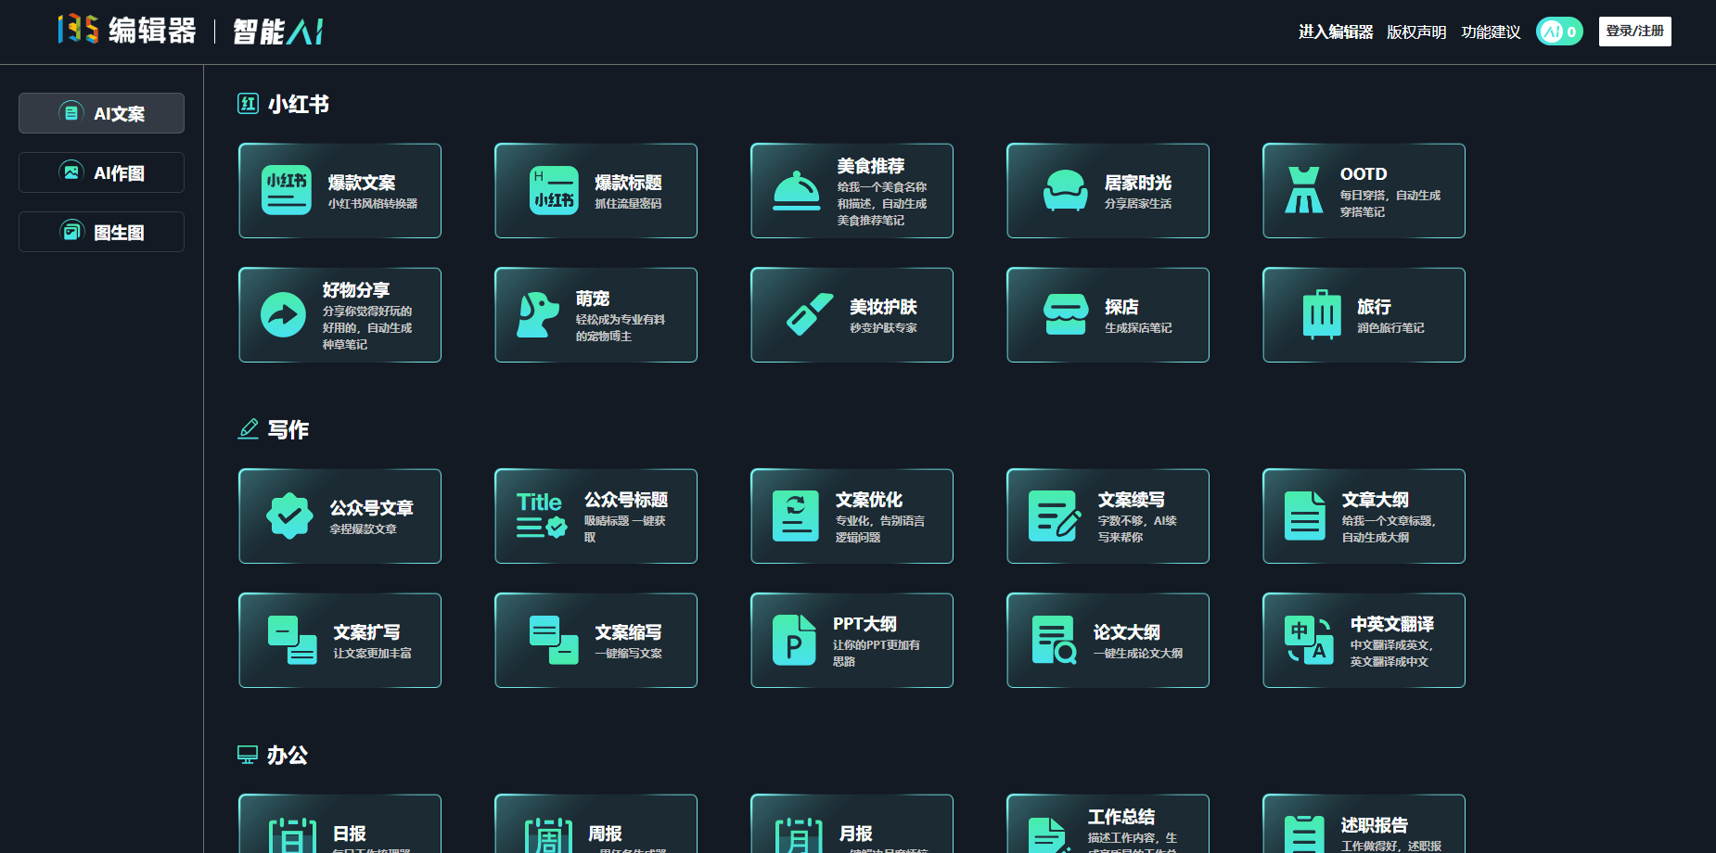This screenshot has width=1716, height=853.
Task: Open the 版权声明 link
Action: click(x=1415, y=32)
